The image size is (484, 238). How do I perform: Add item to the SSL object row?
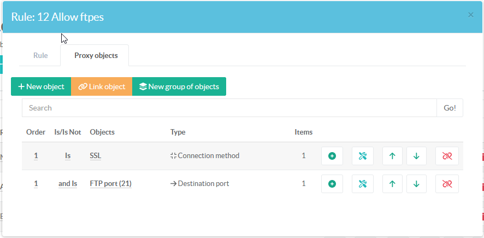(332, 156)
